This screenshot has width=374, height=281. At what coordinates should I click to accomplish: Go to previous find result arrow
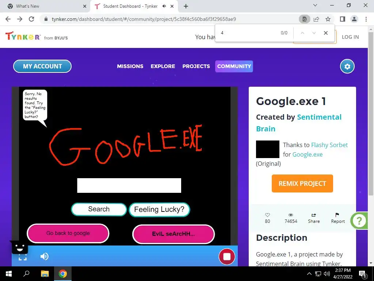(x=302, y=33)
